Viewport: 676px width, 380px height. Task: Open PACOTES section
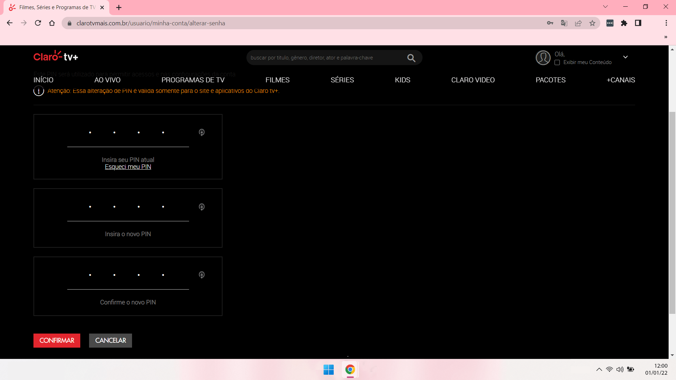[551, 80]
